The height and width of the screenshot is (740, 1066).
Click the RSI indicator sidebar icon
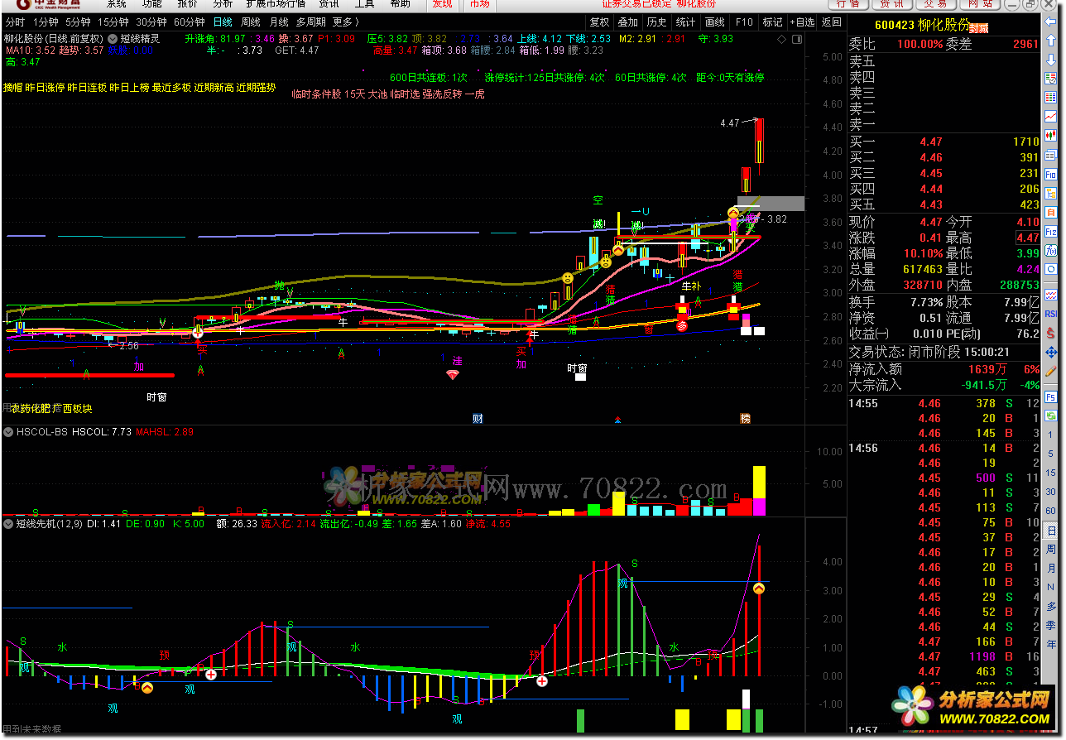click(1050, 314)
